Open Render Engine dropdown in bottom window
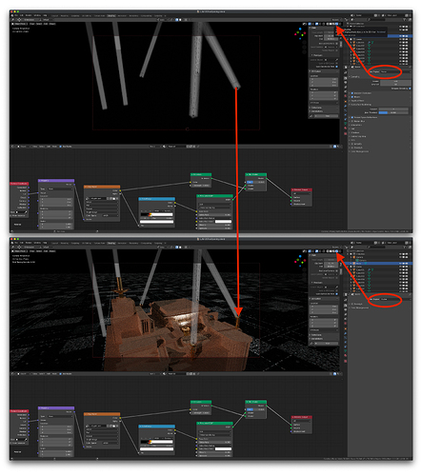Image resolution: width=421 pixels, height=476 pixels. click(x=395, y=299)
